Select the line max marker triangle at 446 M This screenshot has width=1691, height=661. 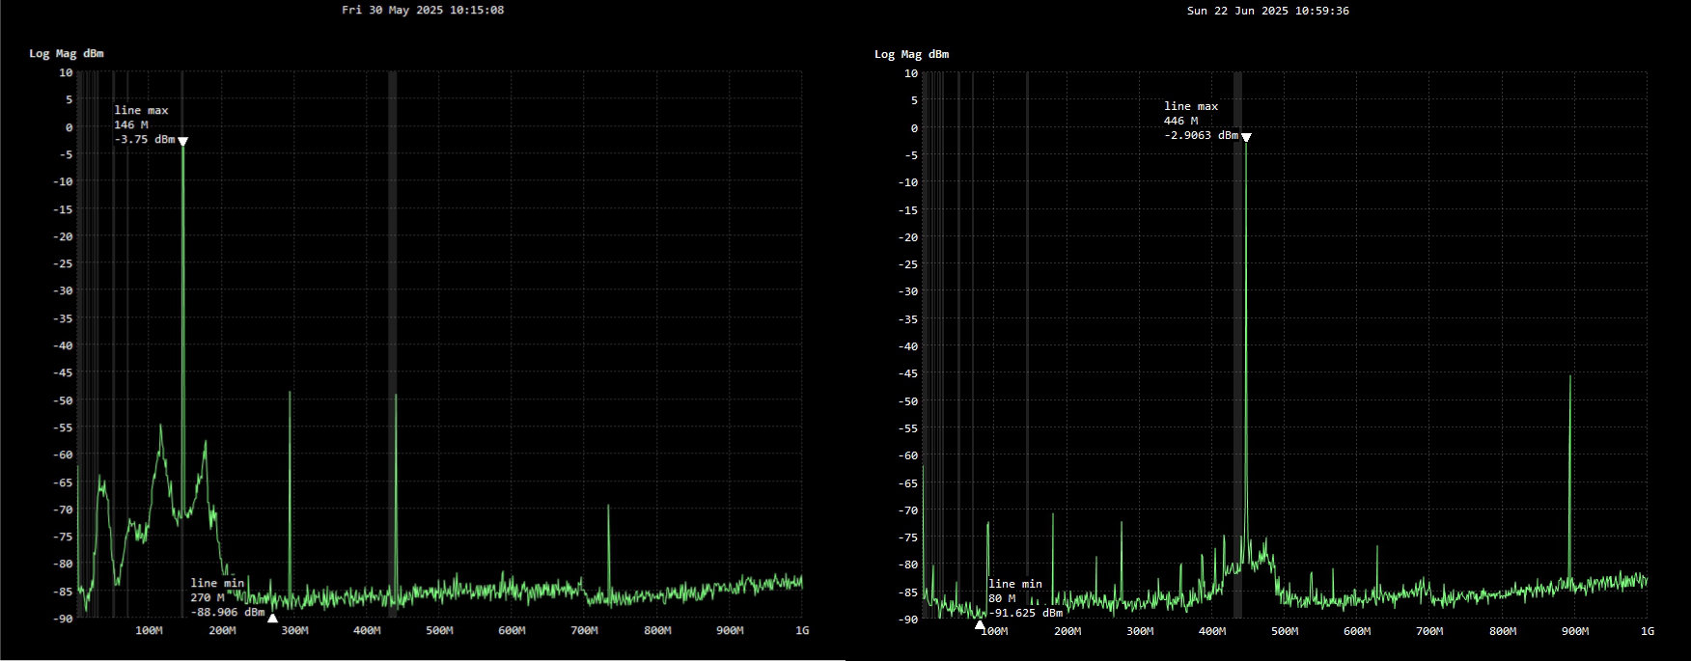(1246, 138)
